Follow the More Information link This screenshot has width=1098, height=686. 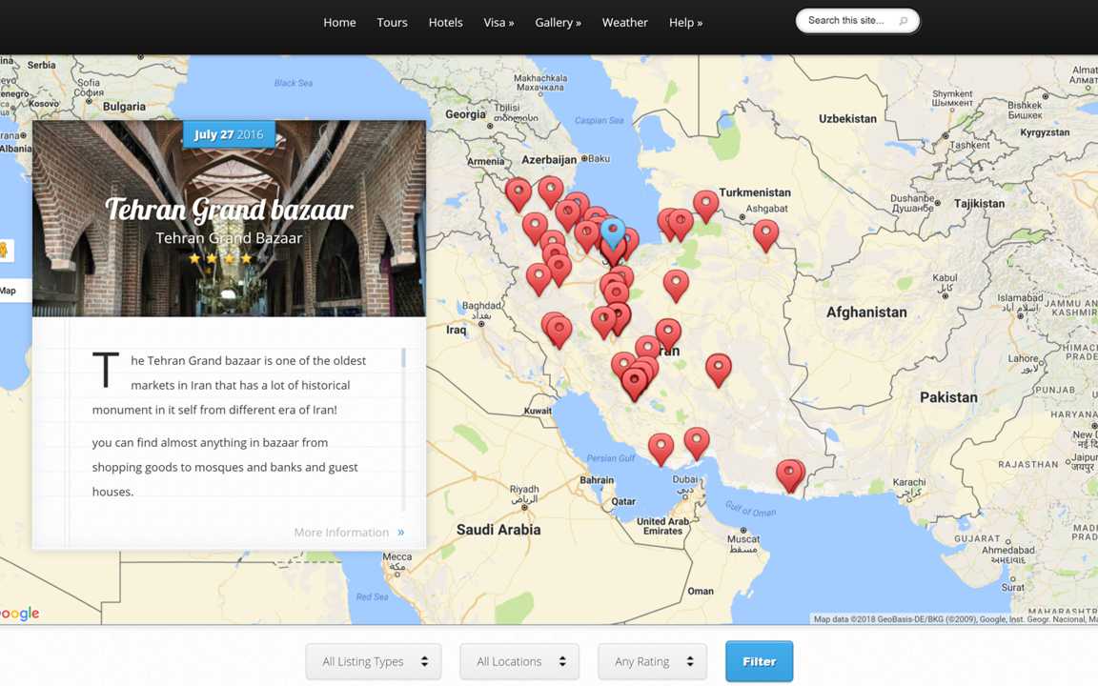(x=349, y=533)
